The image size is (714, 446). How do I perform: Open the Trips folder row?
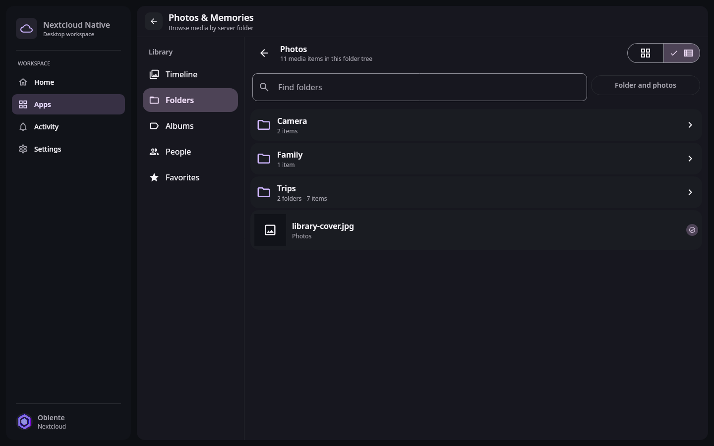coord(476,192)
